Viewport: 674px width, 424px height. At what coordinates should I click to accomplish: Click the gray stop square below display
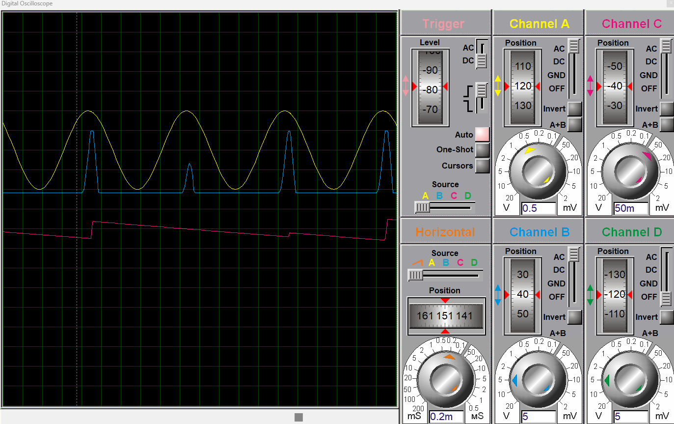point(298,417)
